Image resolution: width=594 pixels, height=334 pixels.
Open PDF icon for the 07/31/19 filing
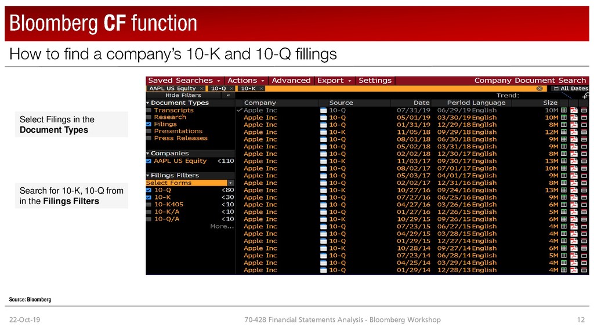(574, 110)
